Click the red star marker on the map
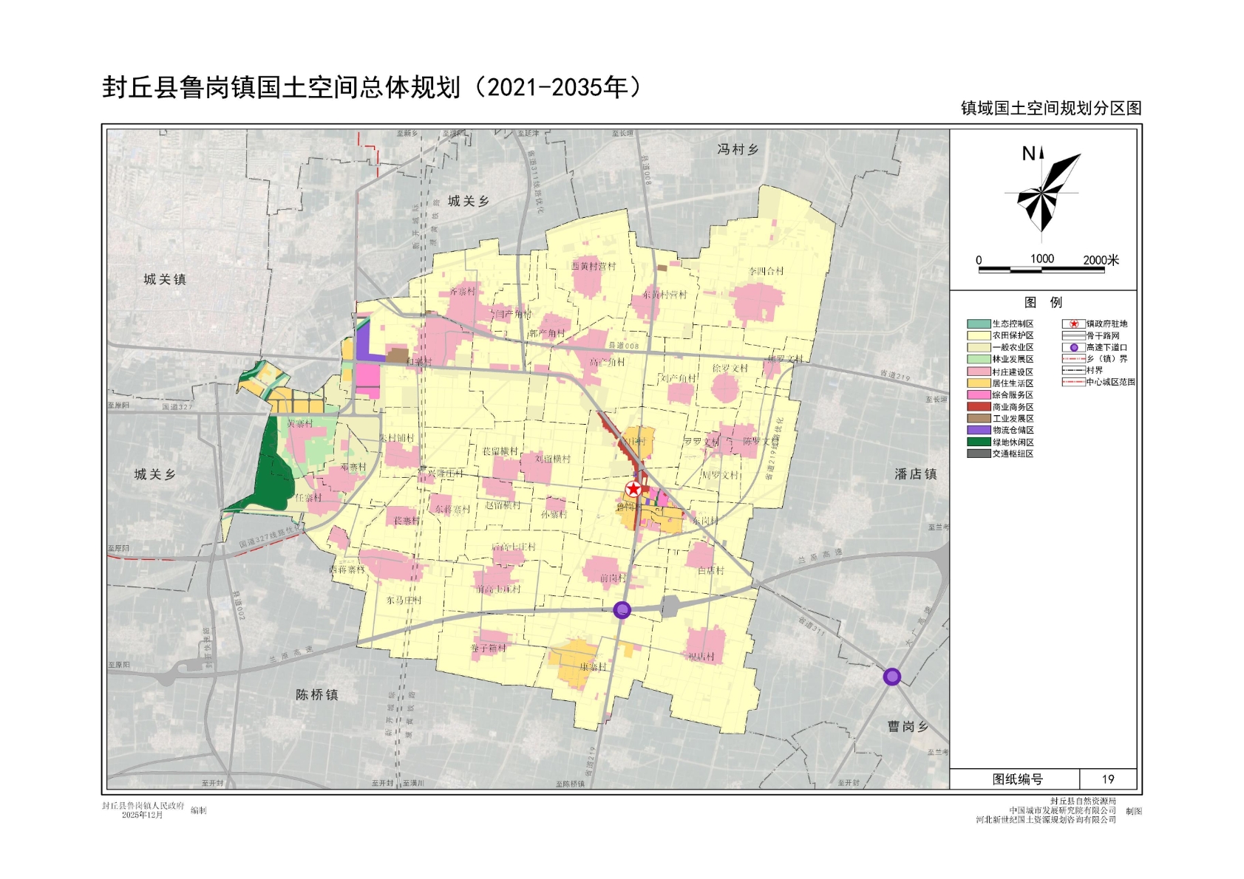 coord(633,489)
